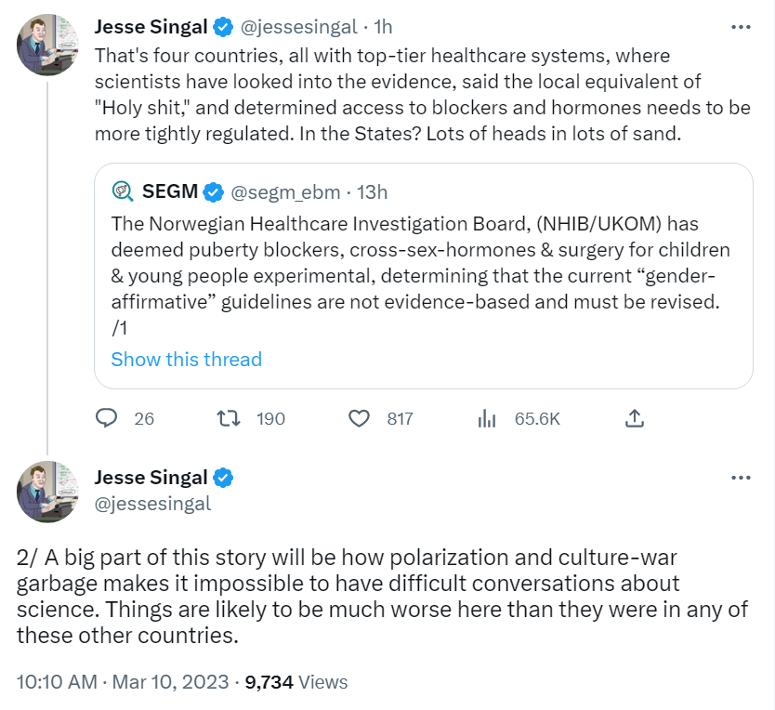The height and width of the screenshot is (710, 775).
Task: Open the view analytics bar chart icon
Action: pos(486,418)
